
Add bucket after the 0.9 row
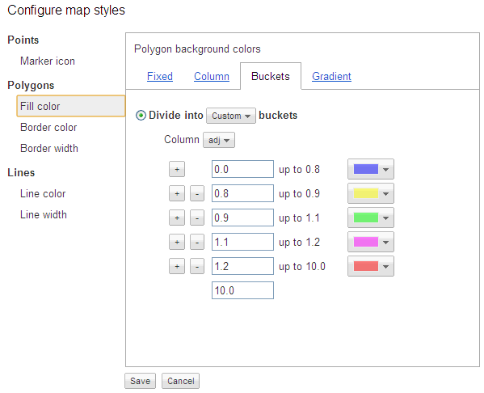tap(177, 218)
